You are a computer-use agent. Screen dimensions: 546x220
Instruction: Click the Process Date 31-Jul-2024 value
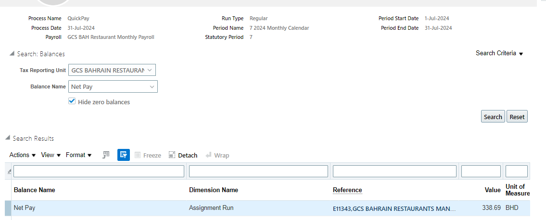[81, 28]
